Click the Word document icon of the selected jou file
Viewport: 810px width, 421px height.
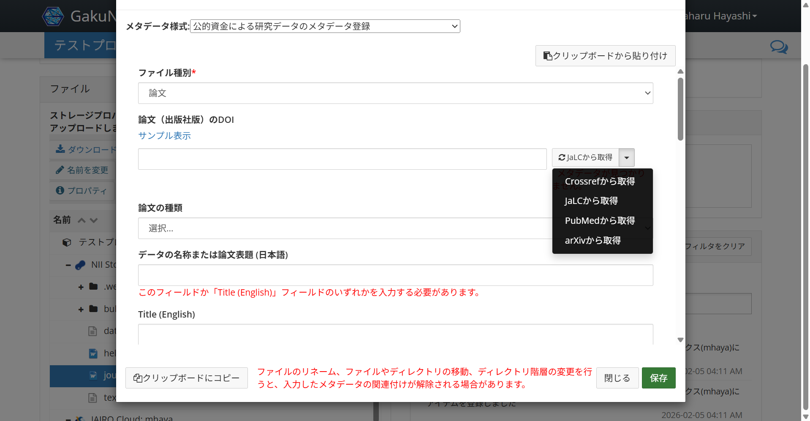(x=92, y=375)
